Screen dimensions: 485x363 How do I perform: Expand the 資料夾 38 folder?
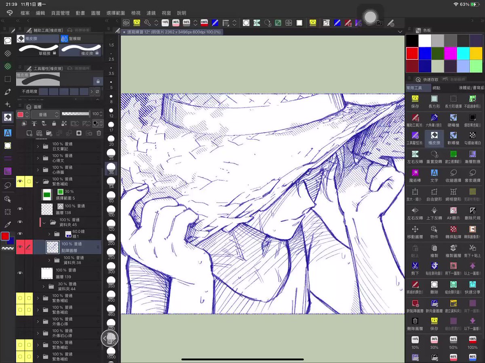(50, 260)
